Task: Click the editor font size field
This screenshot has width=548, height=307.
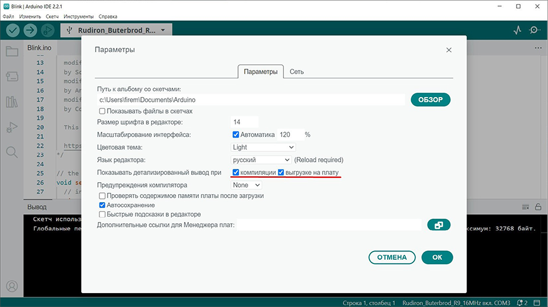Action: 245,122
